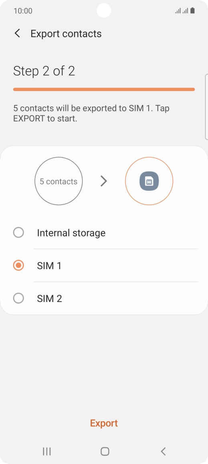Select the SIM 1 radio button
Screen dimensions: 208x464
pyautogui.click(x=18, y=265)
